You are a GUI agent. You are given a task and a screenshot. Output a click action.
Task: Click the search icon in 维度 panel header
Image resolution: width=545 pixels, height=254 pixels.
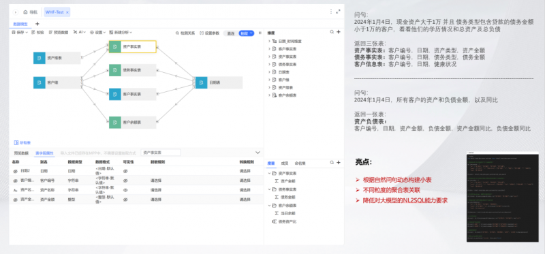pyautogui.click(x=332, y=32)
